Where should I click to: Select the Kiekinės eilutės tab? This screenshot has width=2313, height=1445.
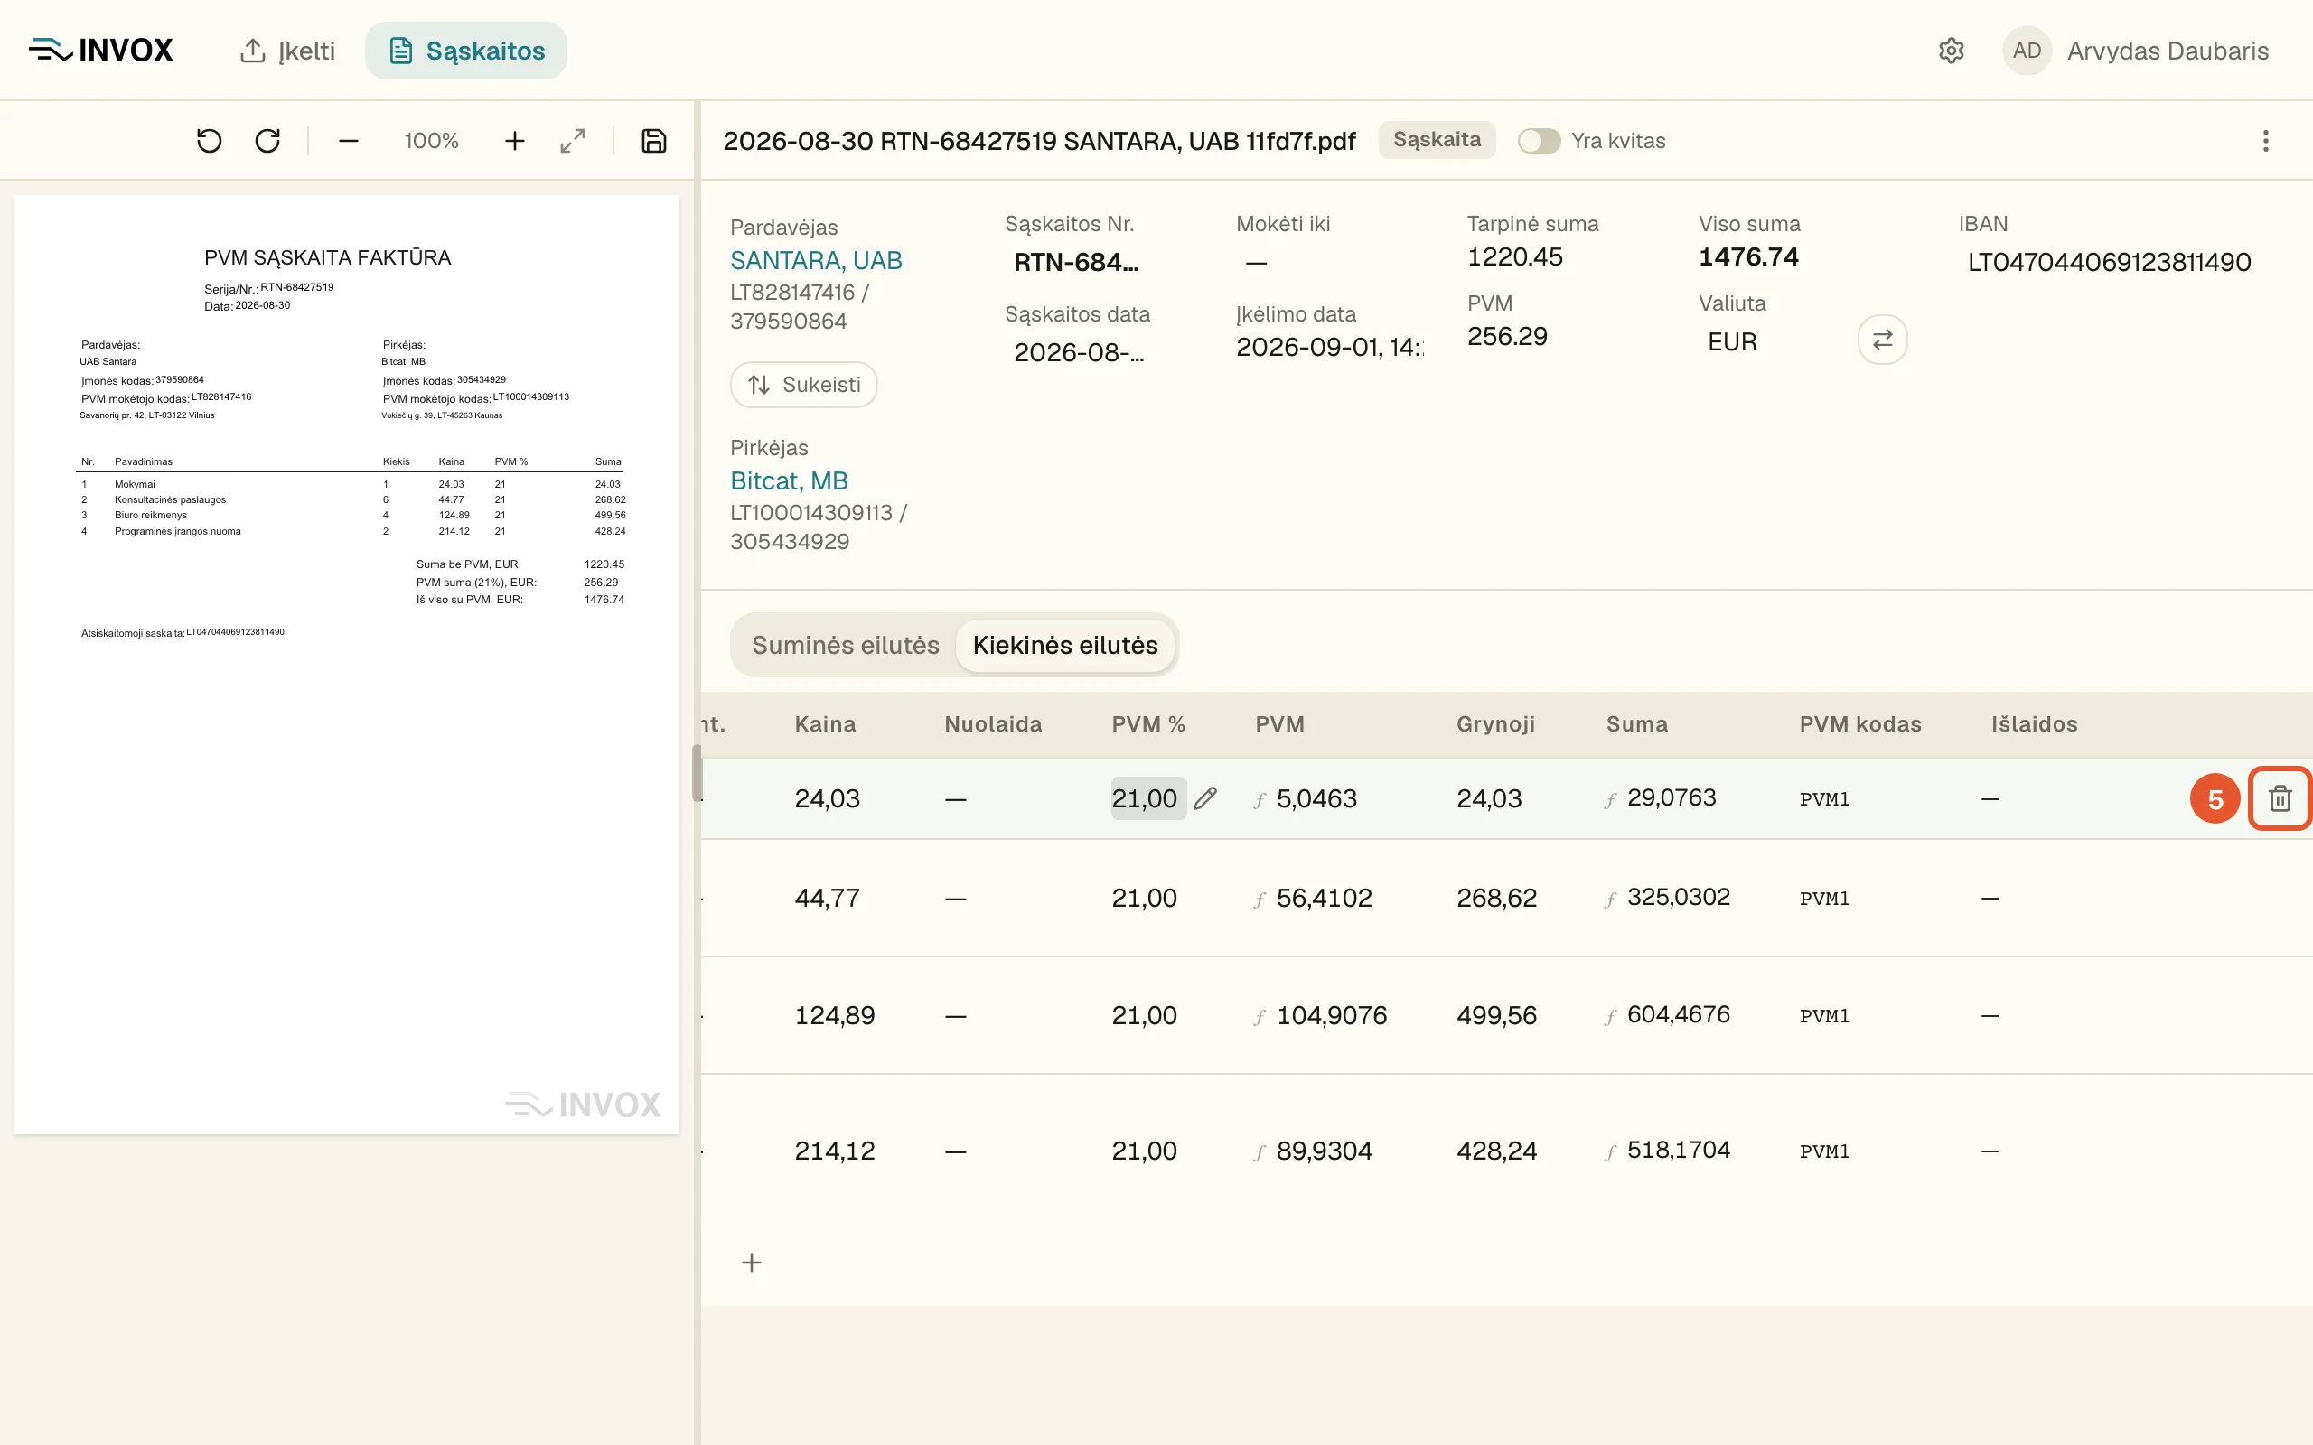(x=1064, y=645)
